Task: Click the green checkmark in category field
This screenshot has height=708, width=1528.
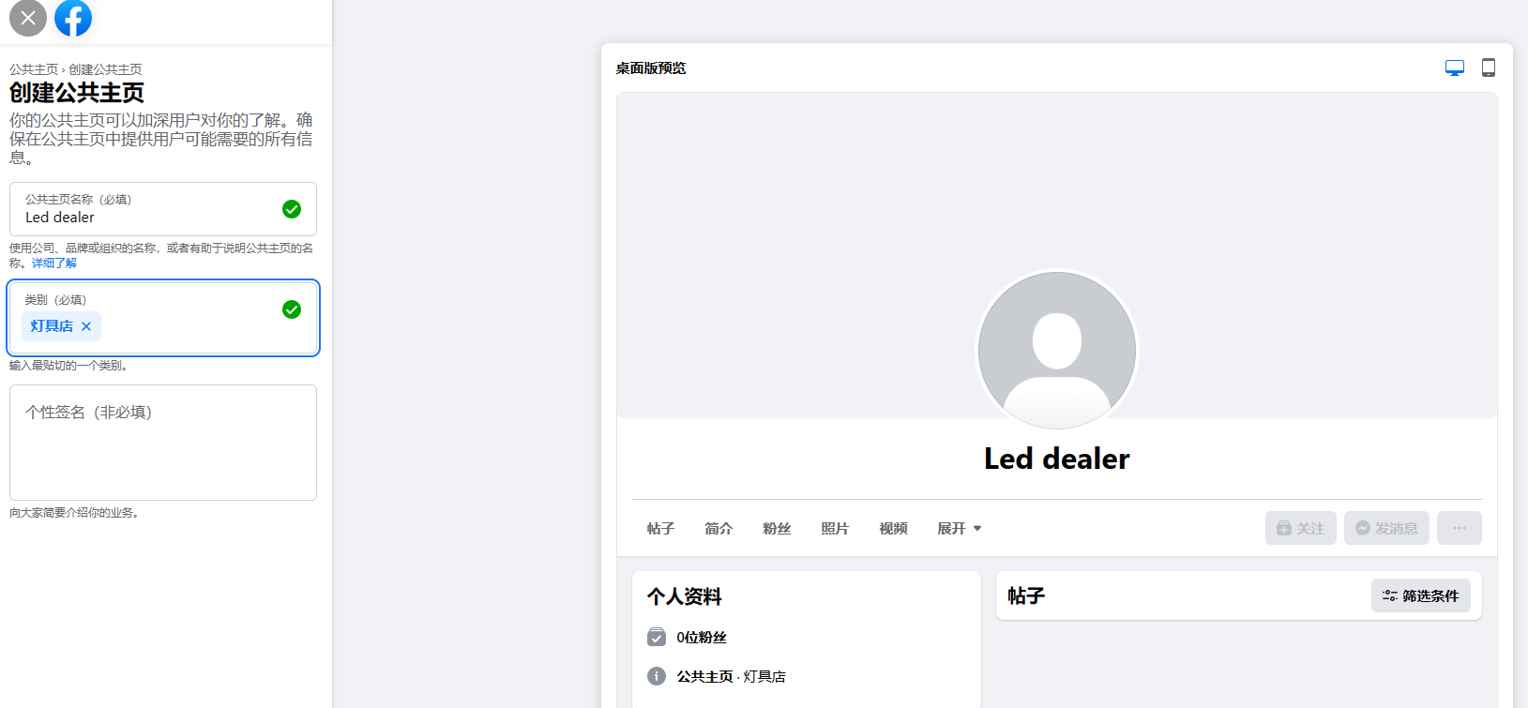Action: [x=292, y=309]
